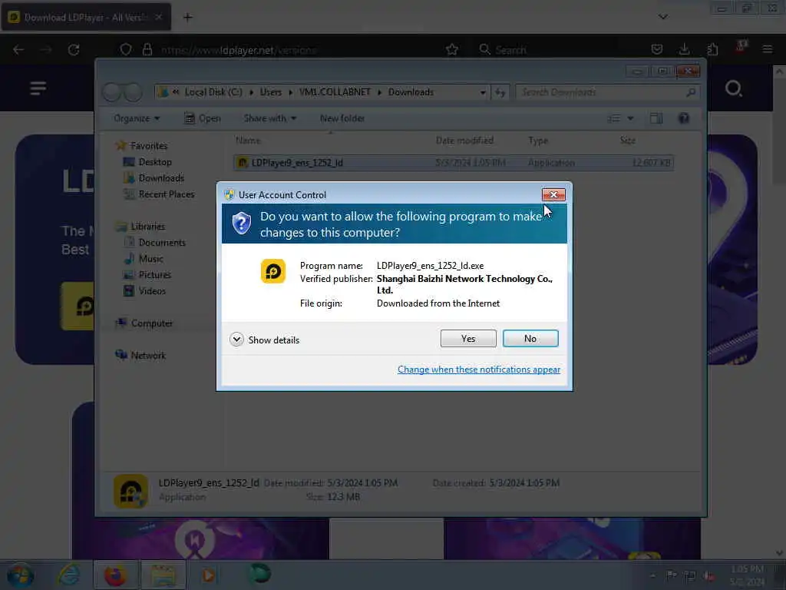This screenshot has height=590, width=786.
Task: Click Explorer back navigation button
Action: [111, 92]
